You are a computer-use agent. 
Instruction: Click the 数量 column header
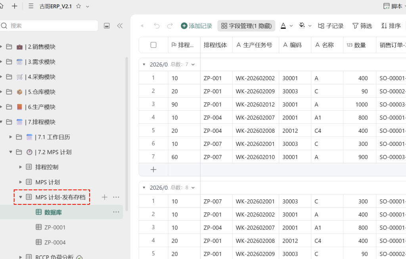pyautogui.click(x=360, y=45)
